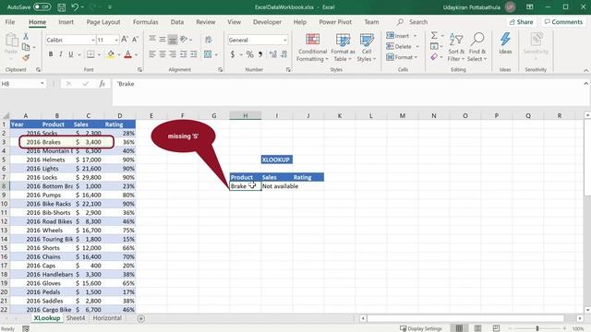Image resolution: width=591 pixels, height=332 pixels.
Task: Click the Fill down icon
Action: [x=434, y=46]
